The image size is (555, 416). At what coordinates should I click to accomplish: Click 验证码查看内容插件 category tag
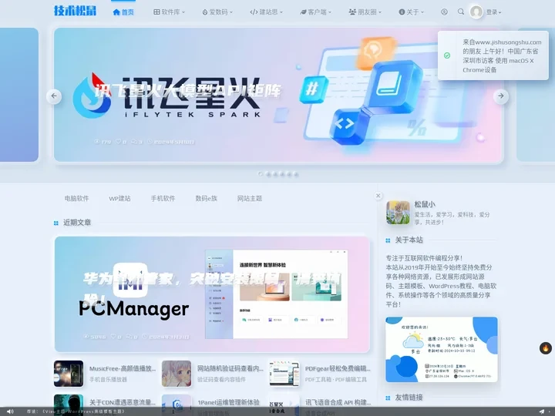point(221,379)
